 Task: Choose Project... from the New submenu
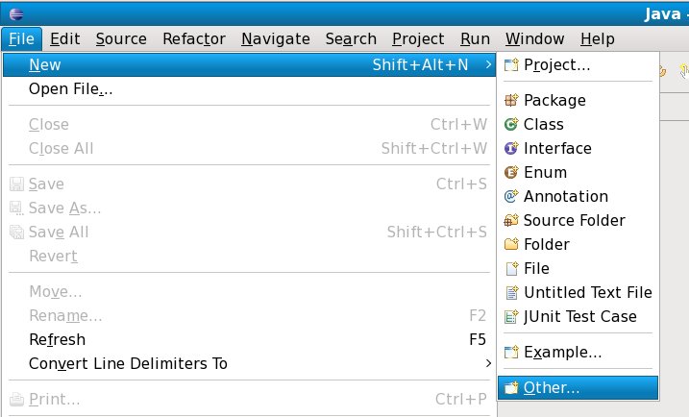click(556, 65)
